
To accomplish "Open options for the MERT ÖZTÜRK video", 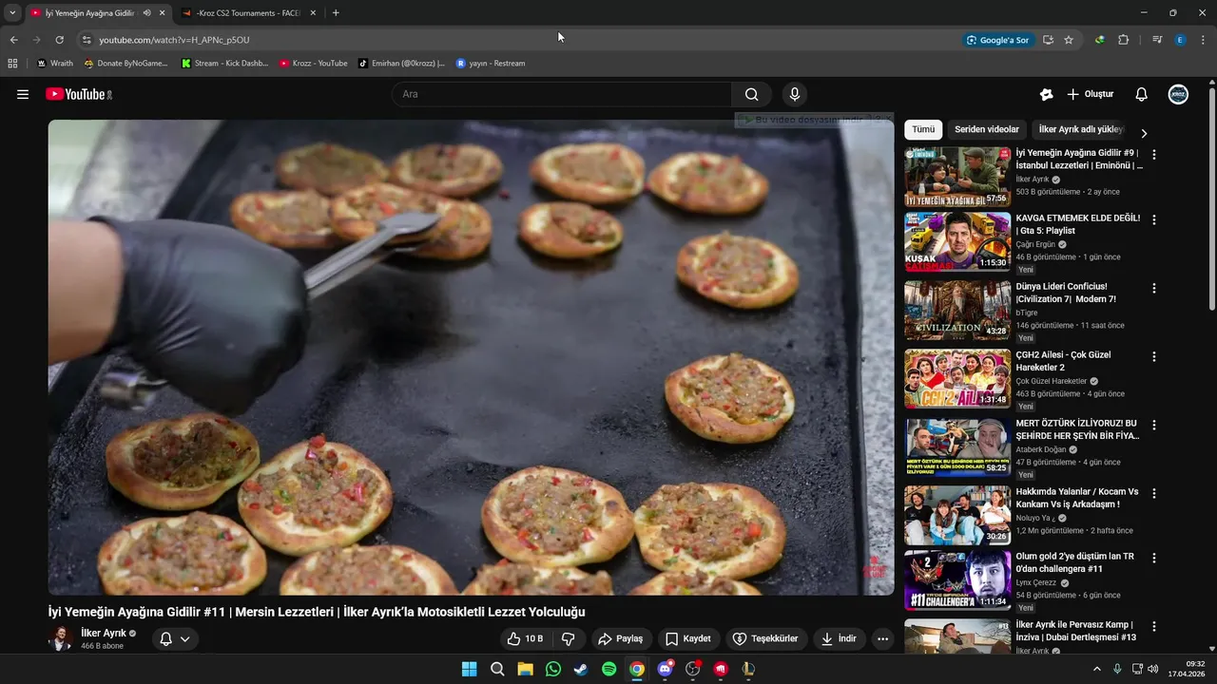I will click(1154, 425).
